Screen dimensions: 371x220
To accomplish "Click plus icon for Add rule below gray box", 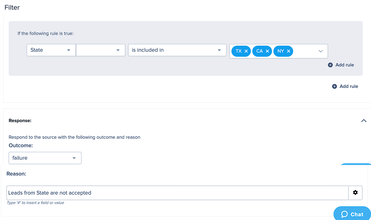I will (x=335, y=86).
